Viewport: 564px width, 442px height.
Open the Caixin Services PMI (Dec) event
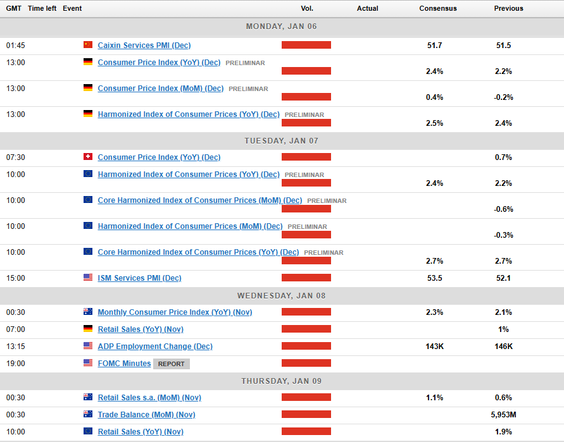click(x=144, y=46)
